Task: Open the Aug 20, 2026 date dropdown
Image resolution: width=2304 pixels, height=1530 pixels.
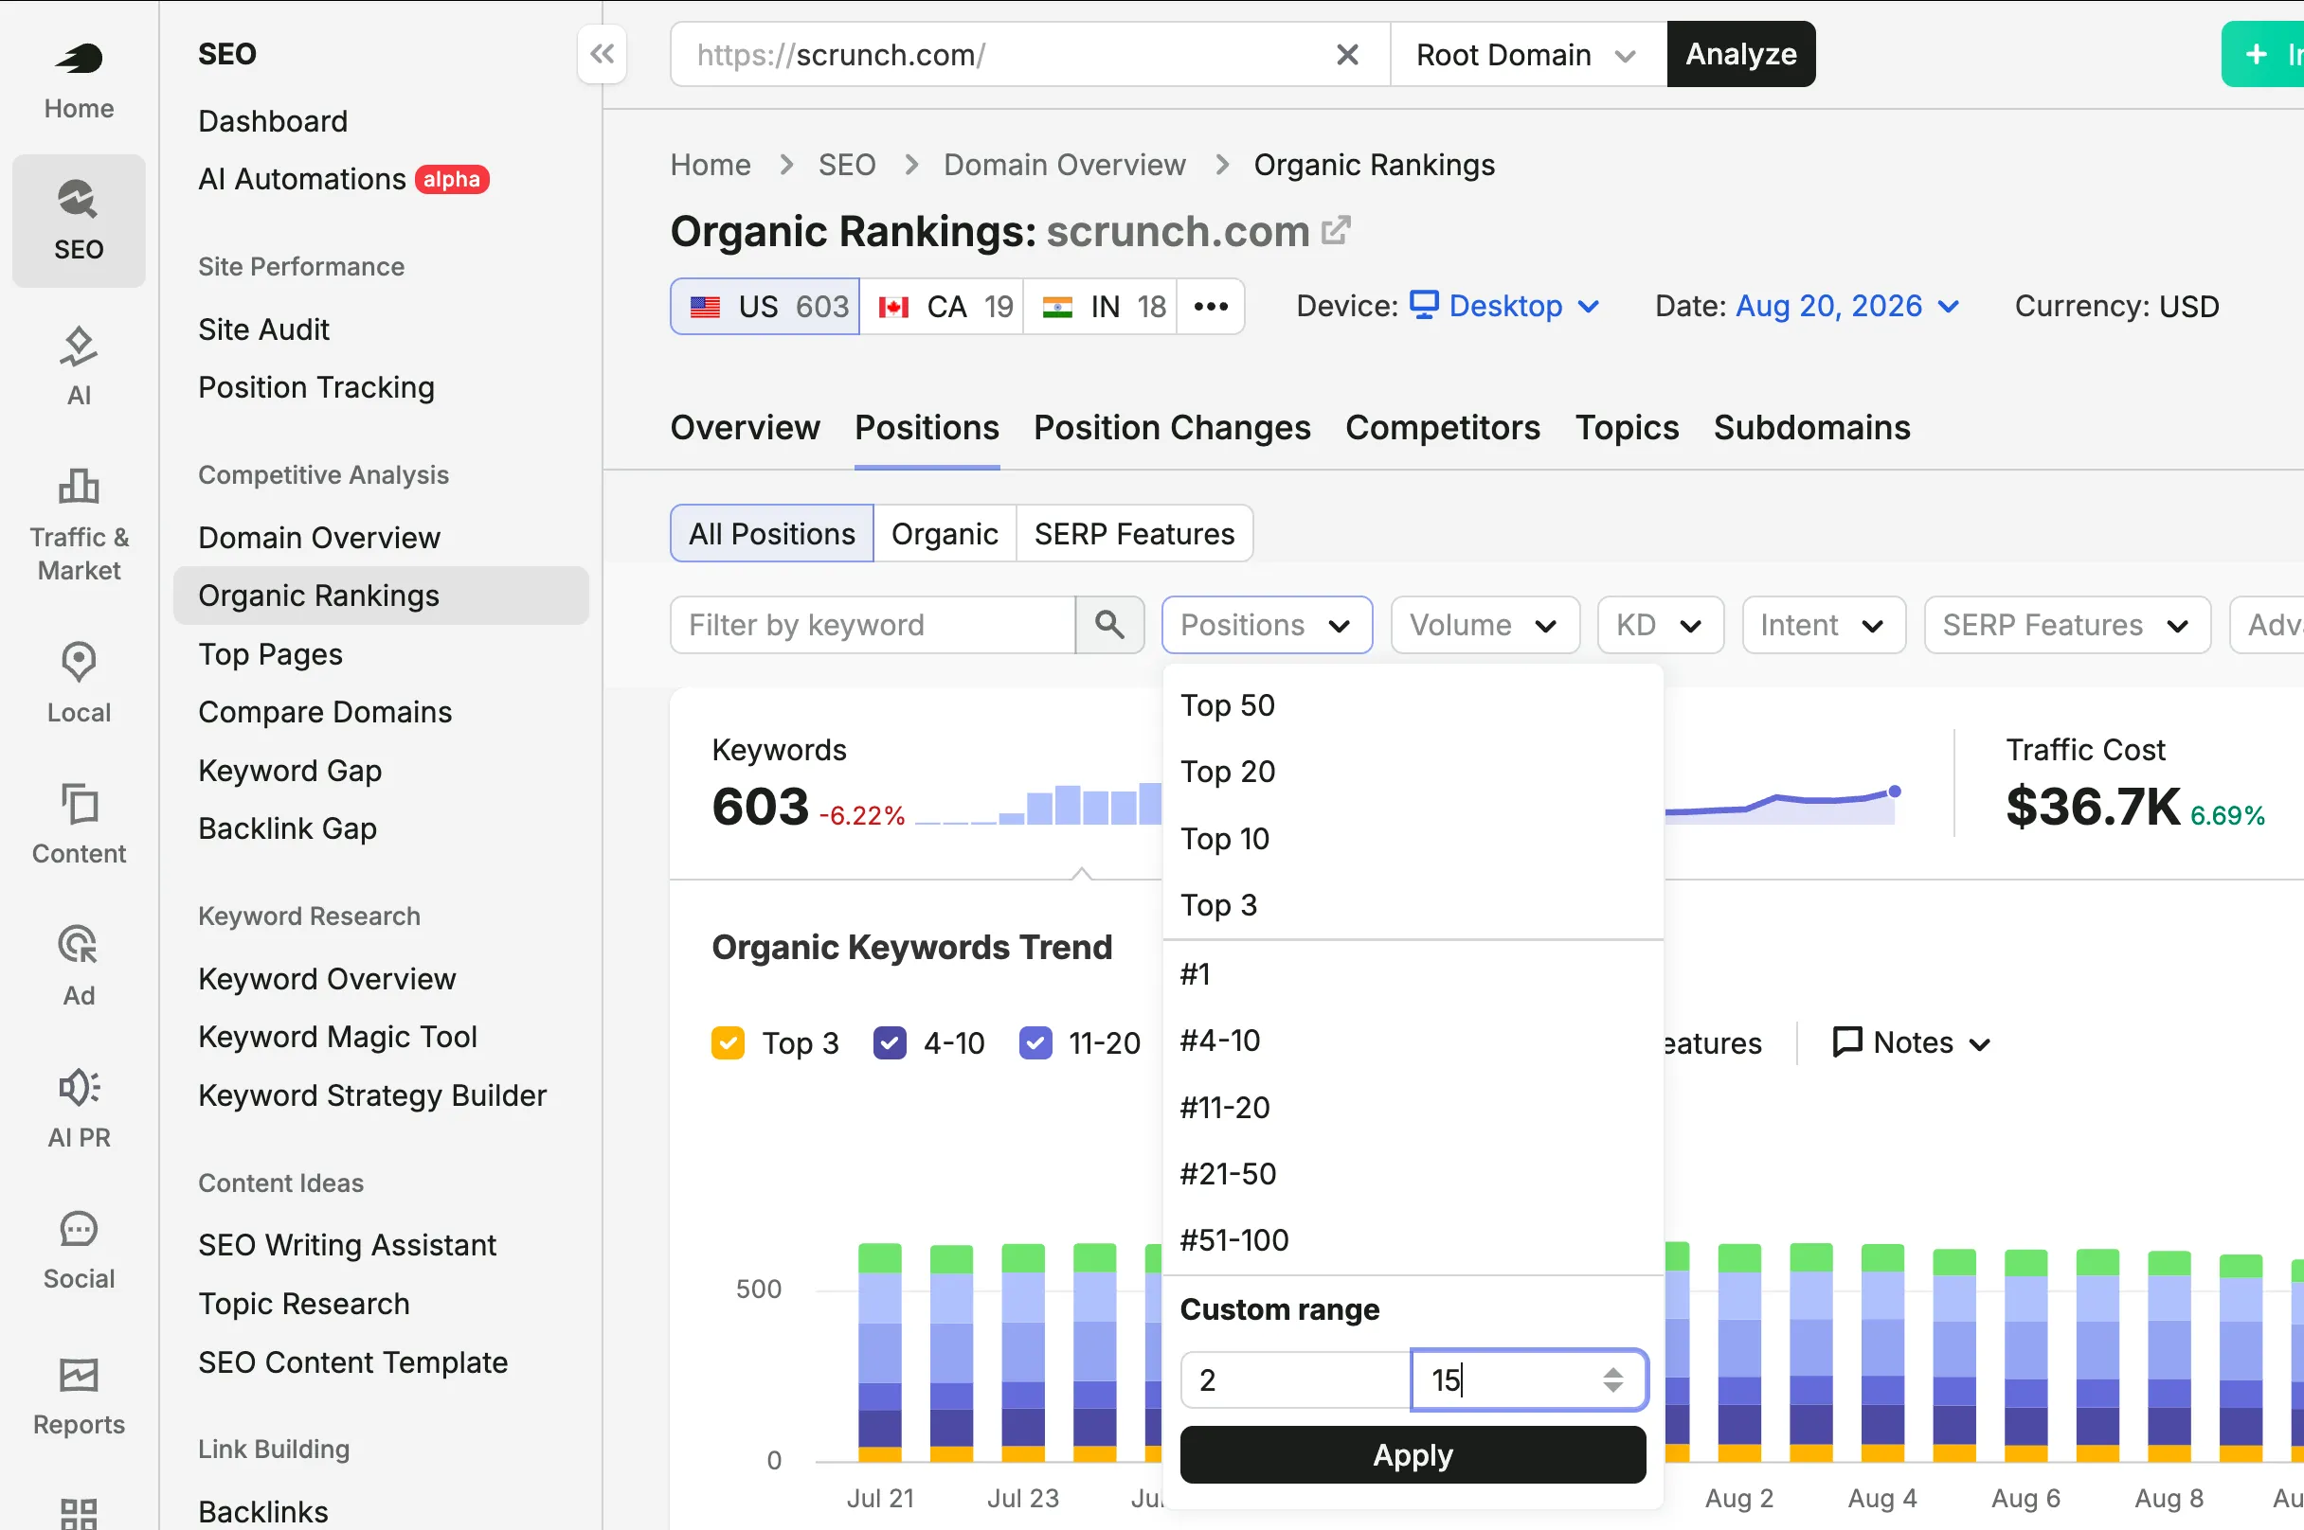Action: [1848, 307]
